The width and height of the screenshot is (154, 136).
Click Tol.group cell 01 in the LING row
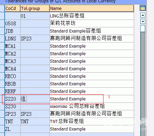(x=35, y=16)
